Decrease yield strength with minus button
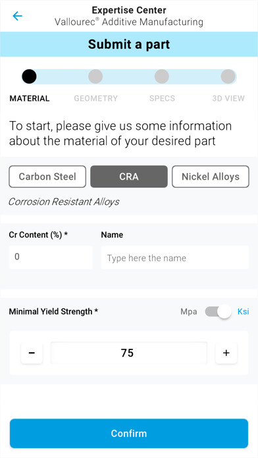The image size is (258, 458). click(32, 353)
